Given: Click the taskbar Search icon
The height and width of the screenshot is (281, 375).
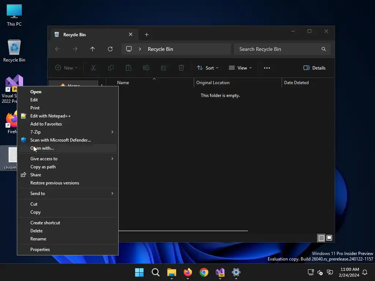Looking at the screenshot, I should (155, 272).
